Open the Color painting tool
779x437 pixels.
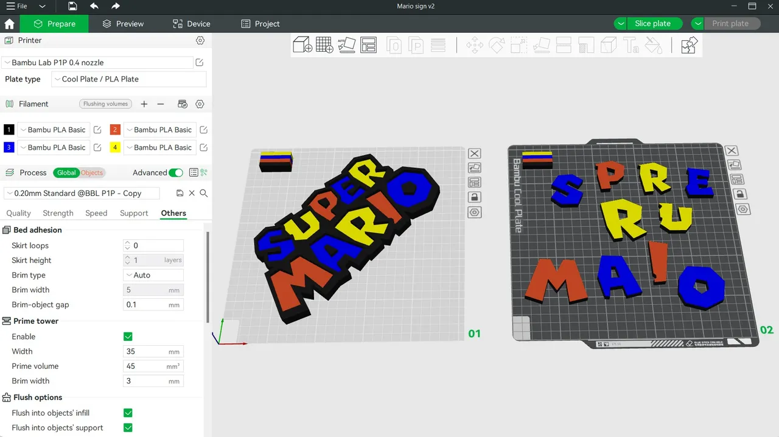[x=653, y=44]
